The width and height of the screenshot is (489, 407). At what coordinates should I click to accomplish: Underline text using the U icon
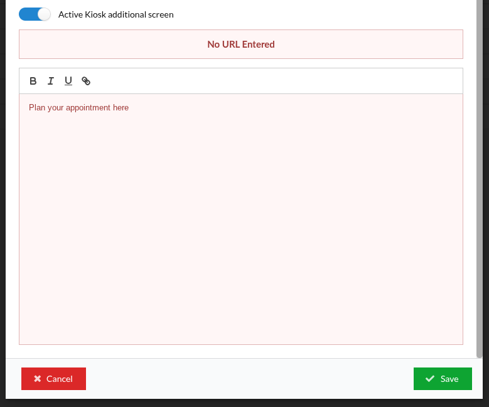pos(68,81)
